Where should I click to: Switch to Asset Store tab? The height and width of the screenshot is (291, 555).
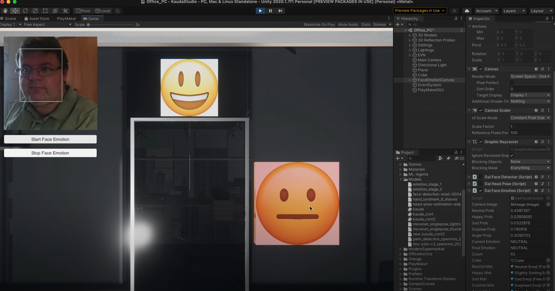(x=37, y=19)
